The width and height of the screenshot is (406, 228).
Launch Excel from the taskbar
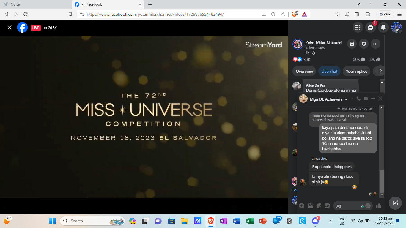[250, 221]
